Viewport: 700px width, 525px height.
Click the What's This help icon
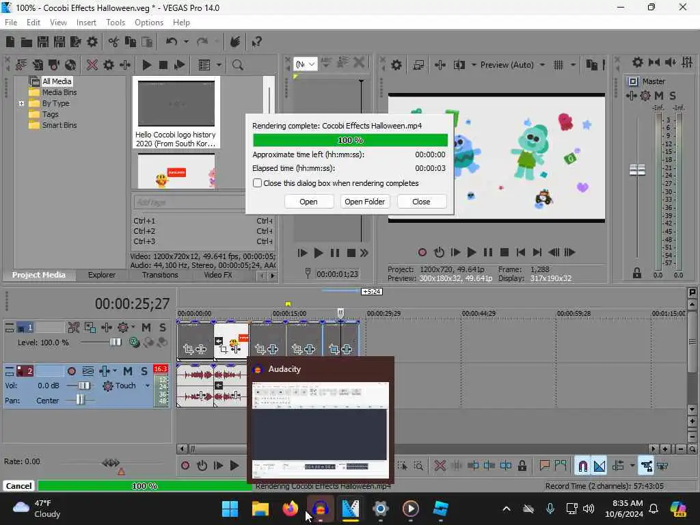coord(256,42)
